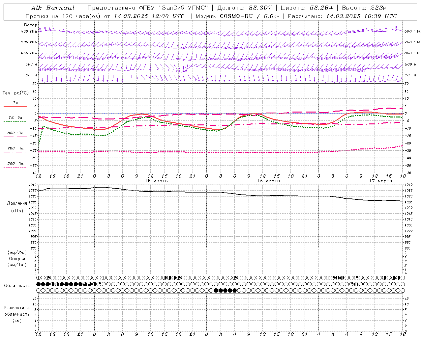Image resolution: width=422 pixels, height=337 pixels.
Task: Click the (мм/3ч.) precipitation unit label
Action: tap(17, 252)
